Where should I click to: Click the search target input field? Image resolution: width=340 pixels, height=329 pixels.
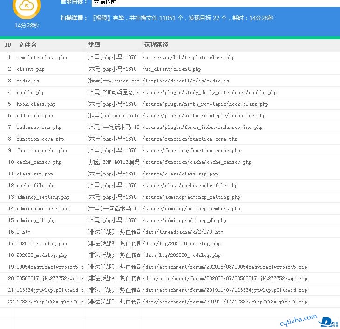(216, 3)
